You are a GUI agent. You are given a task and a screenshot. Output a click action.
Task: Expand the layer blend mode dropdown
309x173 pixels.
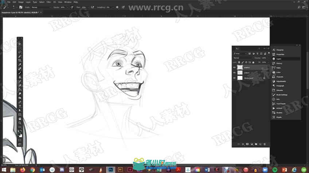coord(243,58)
